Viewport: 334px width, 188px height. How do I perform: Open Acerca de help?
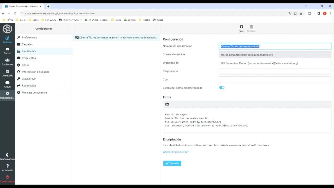(7, 168)
